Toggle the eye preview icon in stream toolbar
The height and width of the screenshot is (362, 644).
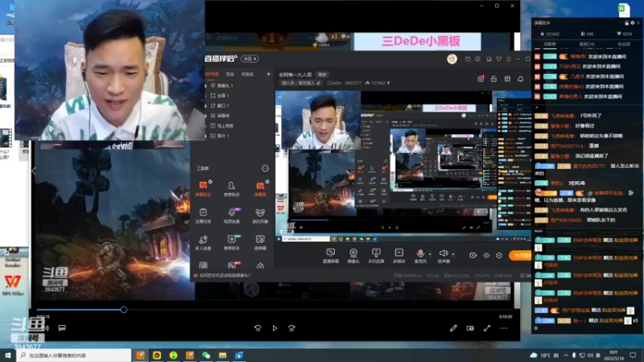click(x=486, y=255)
